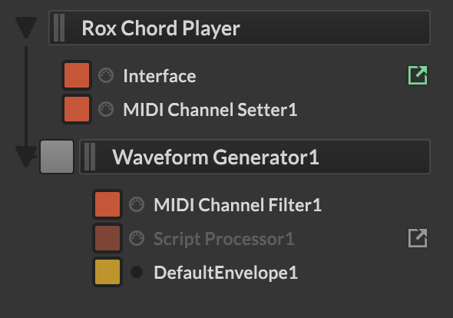This screenshot has height=318, width=453.
Task: Toggle bypass square for Interface
Action: coord(77,75)
